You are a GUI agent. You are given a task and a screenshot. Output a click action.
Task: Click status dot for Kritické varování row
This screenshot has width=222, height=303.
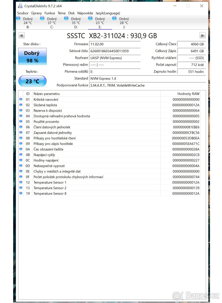(x=21, y=99)
